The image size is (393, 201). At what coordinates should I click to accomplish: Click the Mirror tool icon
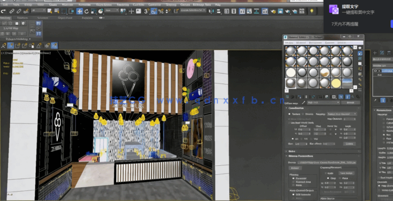coord(211,11)
